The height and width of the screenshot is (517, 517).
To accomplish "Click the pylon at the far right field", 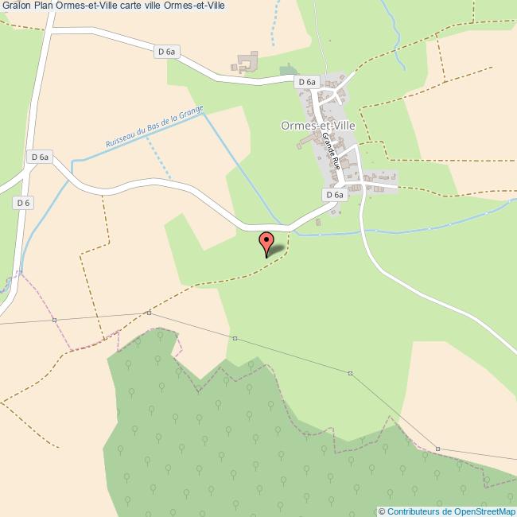I will (437, 449).
